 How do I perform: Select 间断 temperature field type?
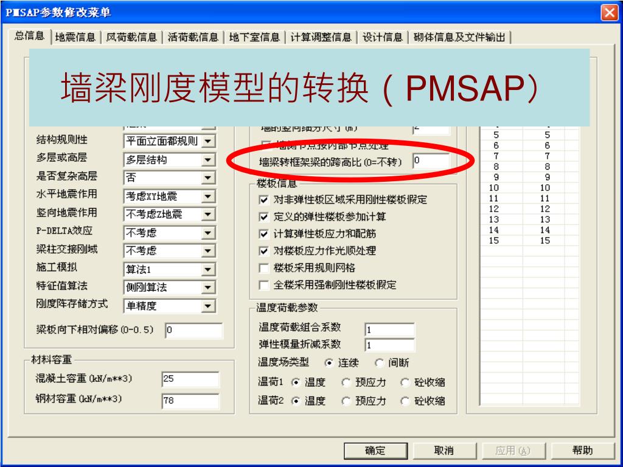coord(380,362)
